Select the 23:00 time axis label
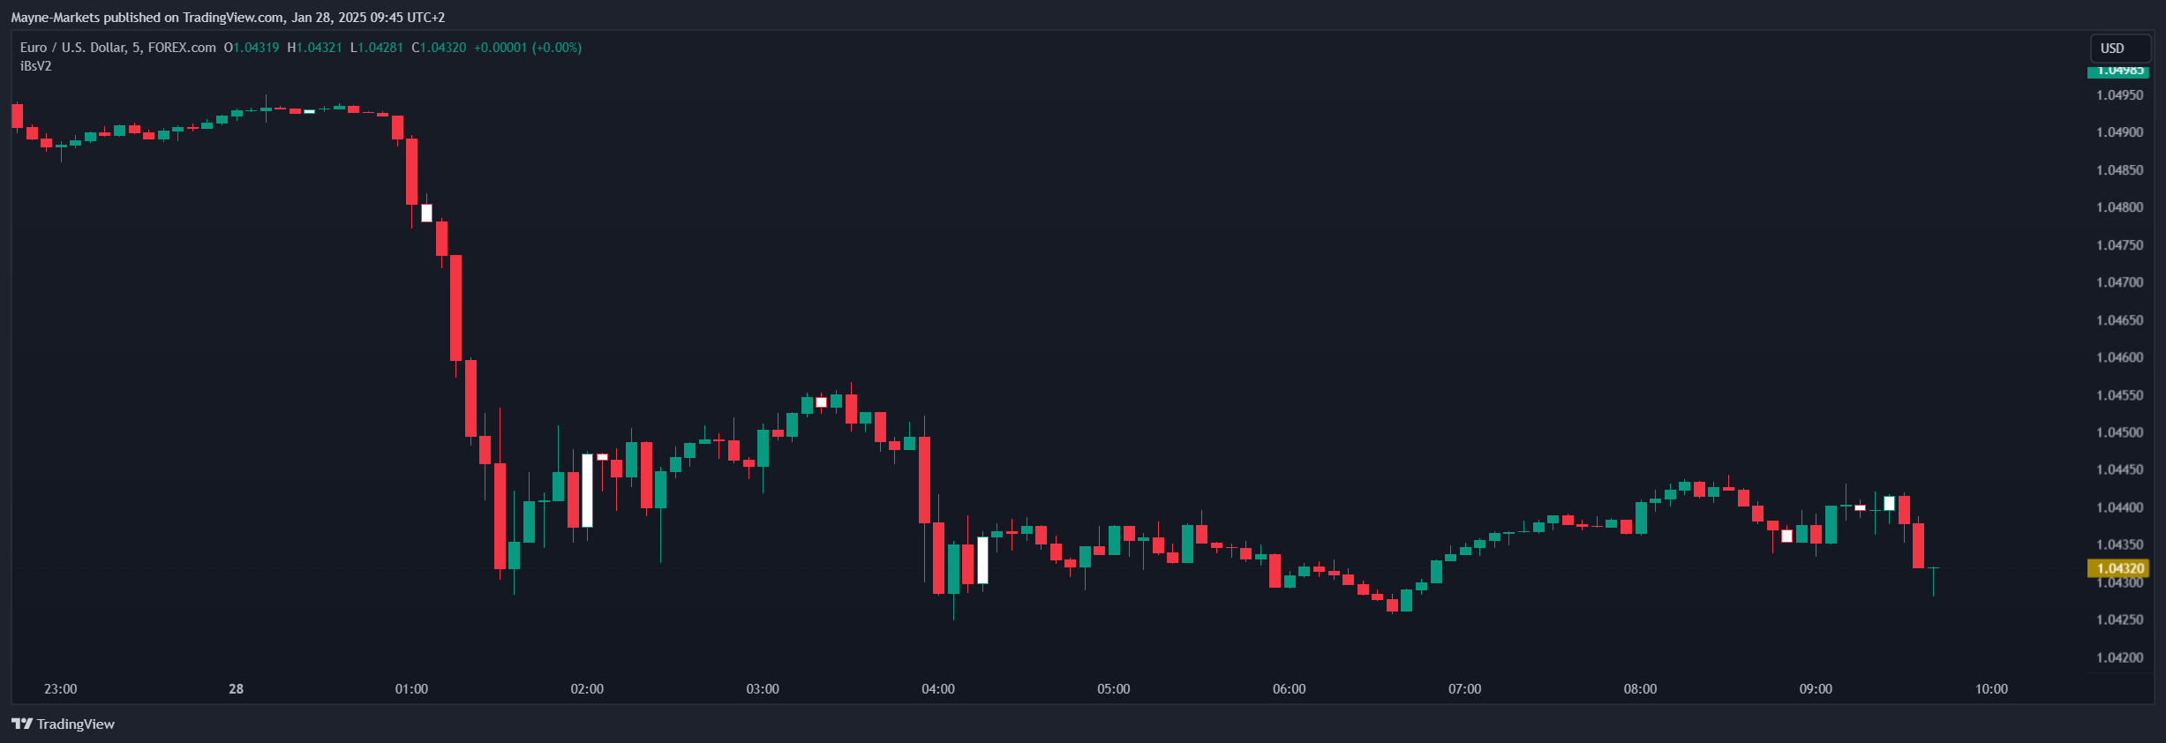Viewport: 2166px width, 743px height. (x=61, y=689)
